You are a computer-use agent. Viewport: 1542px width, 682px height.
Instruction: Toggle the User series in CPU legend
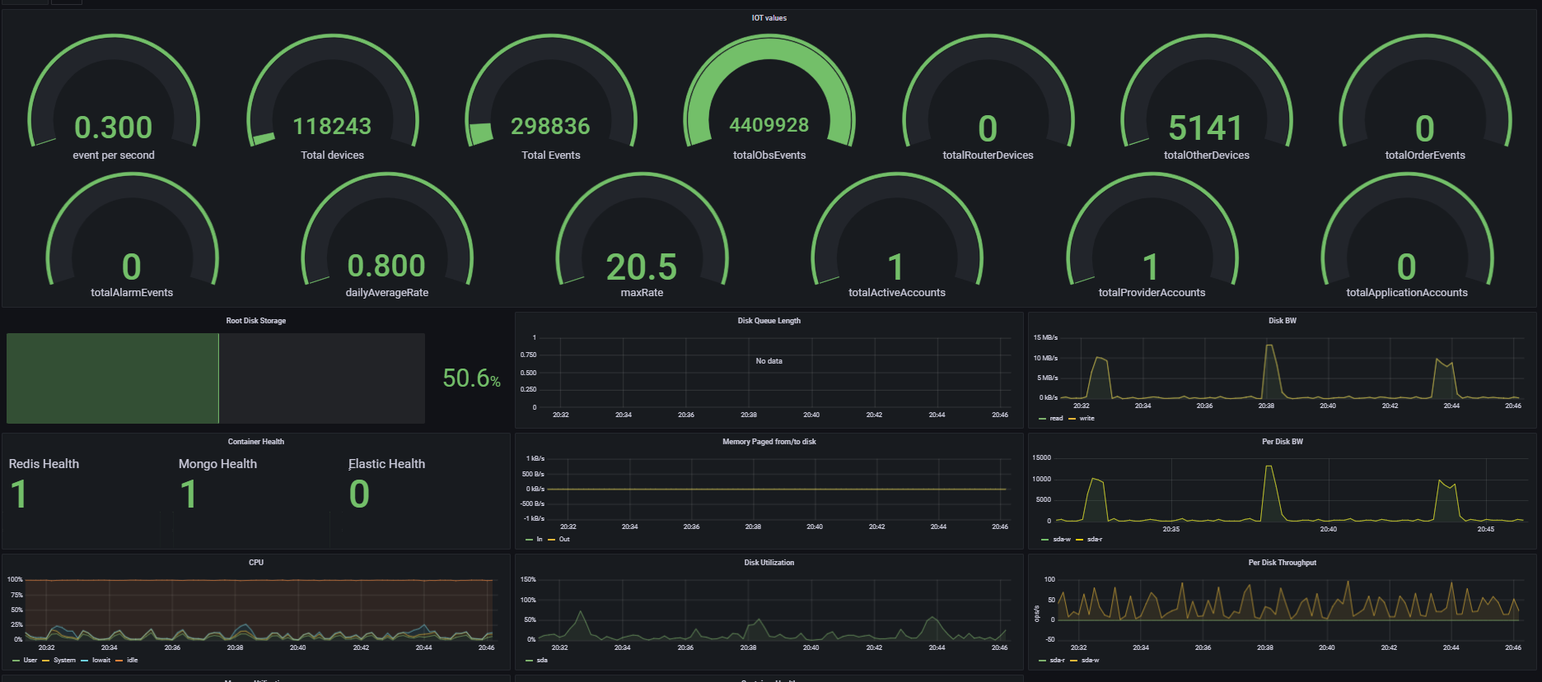point(30,661)
